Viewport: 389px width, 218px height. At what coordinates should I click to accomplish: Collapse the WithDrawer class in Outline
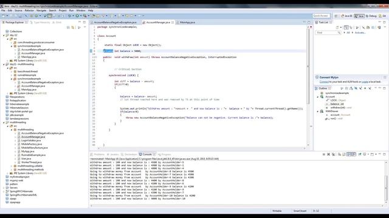pos(318,111)
